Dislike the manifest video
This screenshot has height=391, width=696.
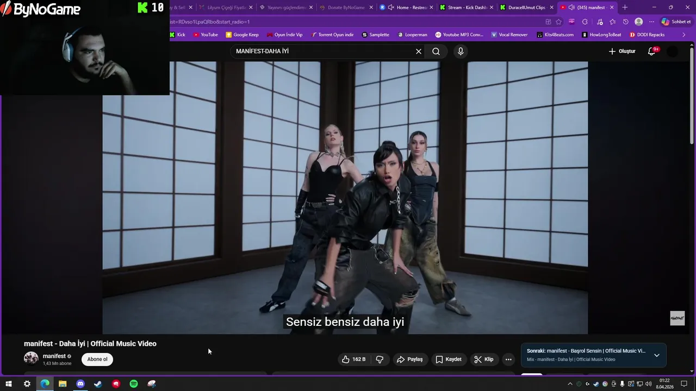(x=380, y=359)
